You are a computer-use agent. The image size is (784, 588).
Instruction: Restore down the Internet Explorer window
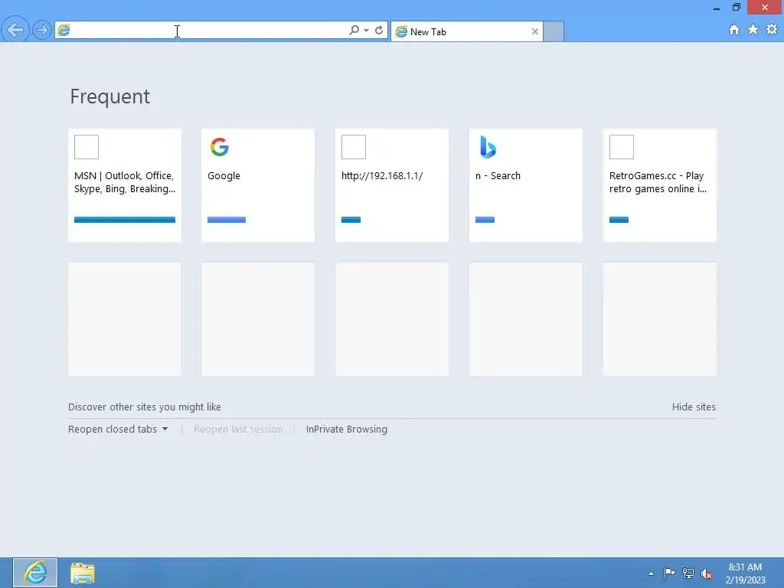[x=736, y=8]
